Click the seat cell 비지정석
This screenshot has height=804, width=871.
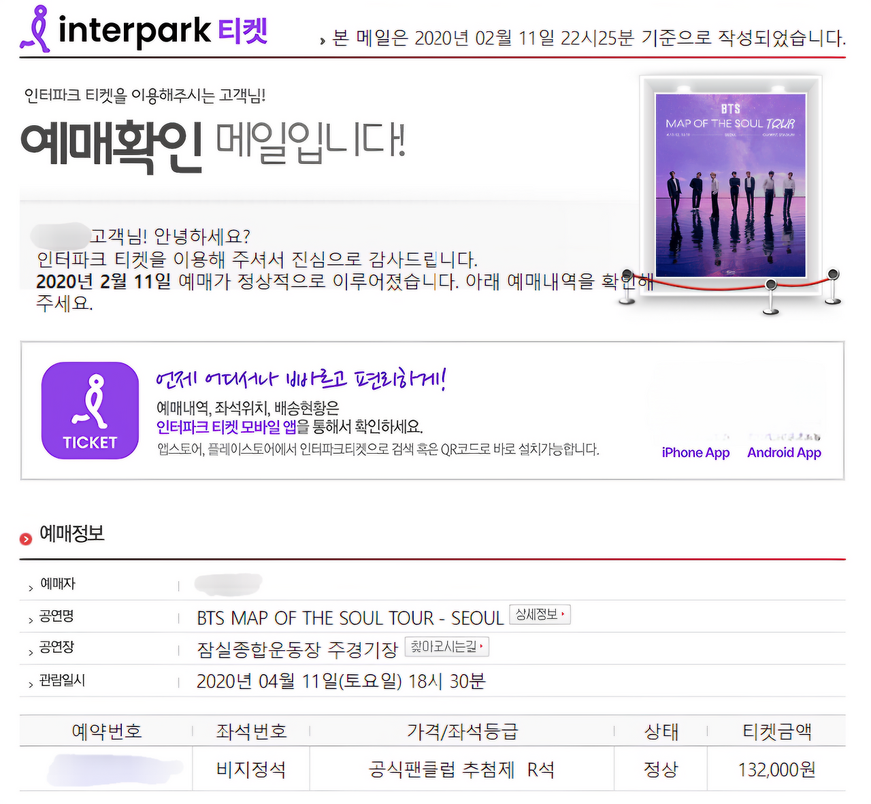click(x=251, y=770)
